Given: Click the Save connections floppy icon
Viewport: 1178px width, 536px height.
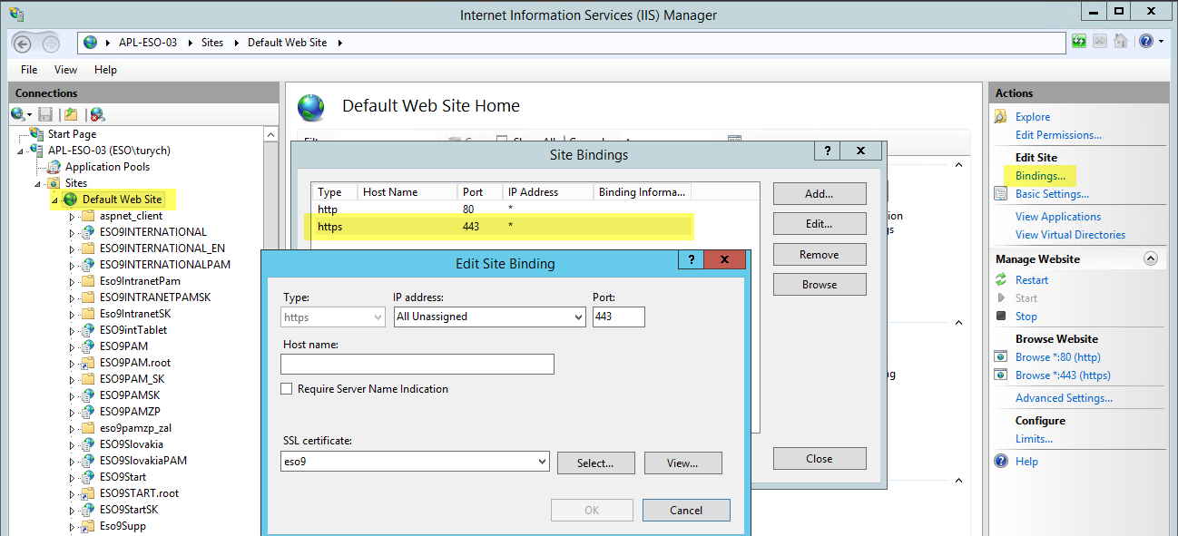Looking at the screenshot, I should click(45, 114).
